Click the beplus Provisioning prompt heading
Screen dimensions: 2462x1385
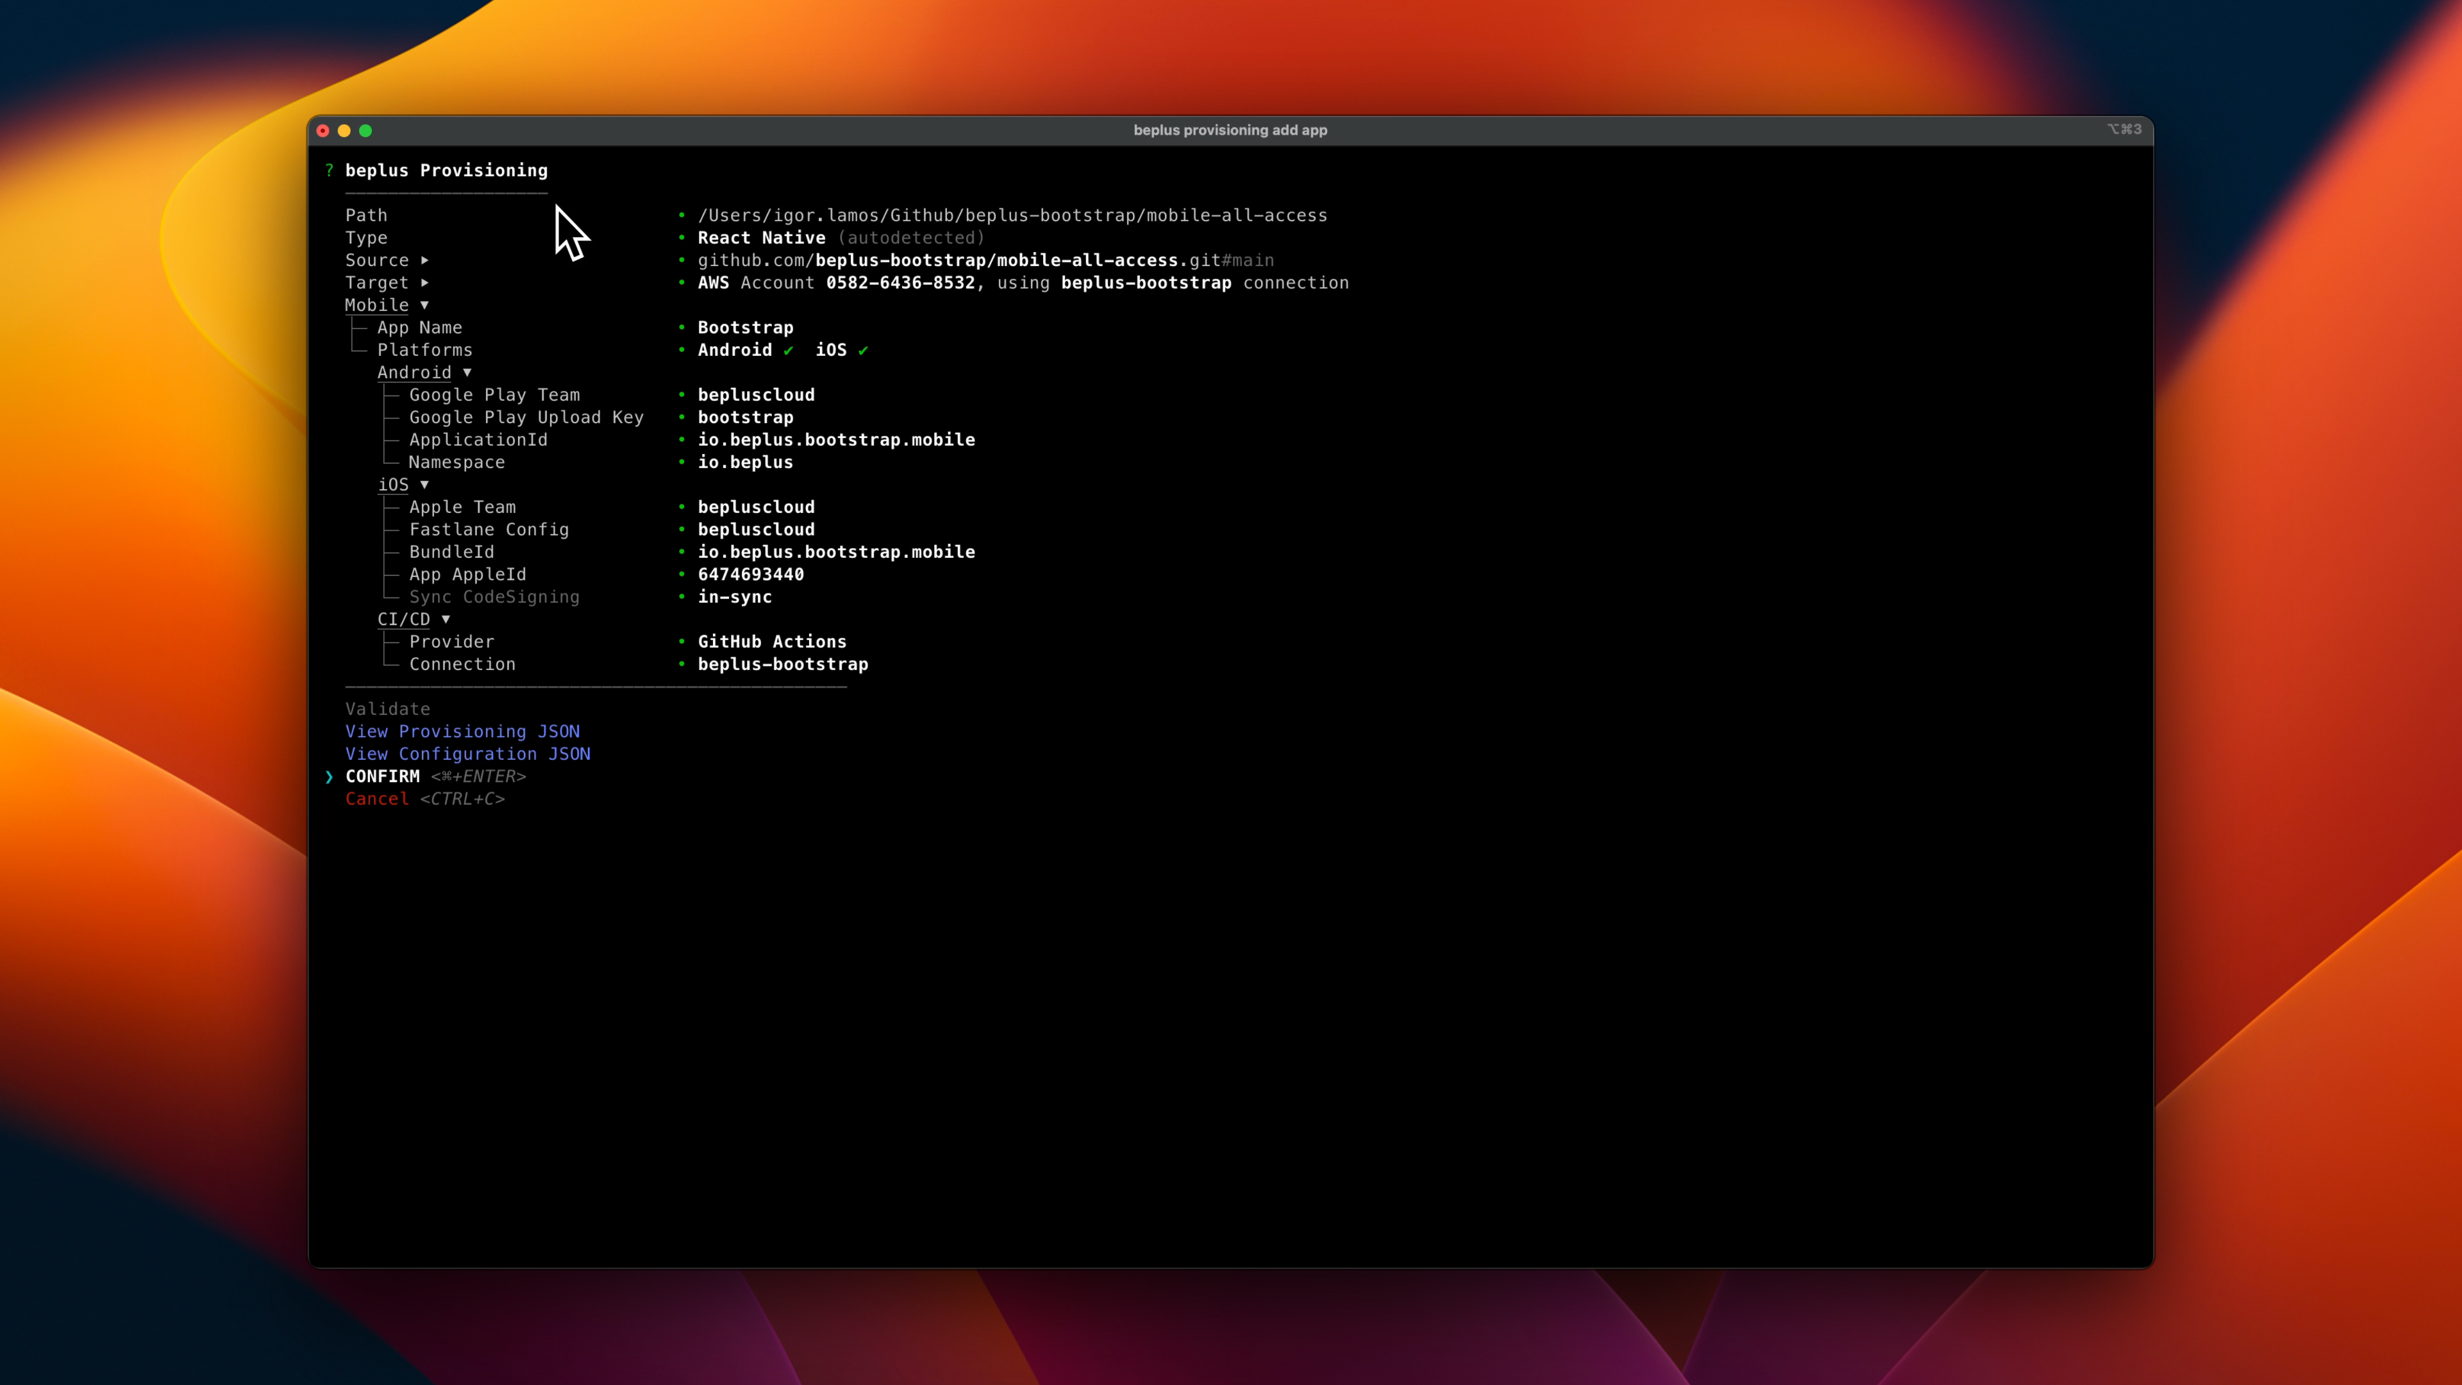coord(446,170)
